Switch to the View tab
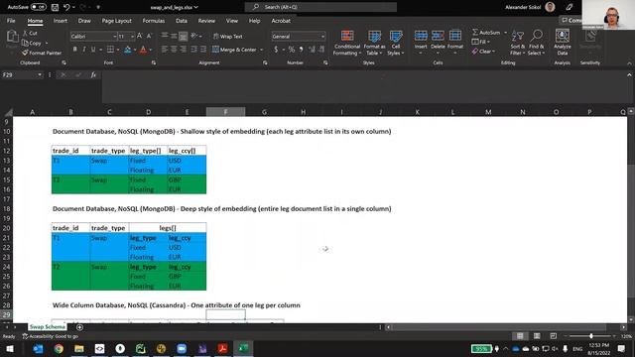The width and height of the screenshot is (635, 357). (232, 21)
